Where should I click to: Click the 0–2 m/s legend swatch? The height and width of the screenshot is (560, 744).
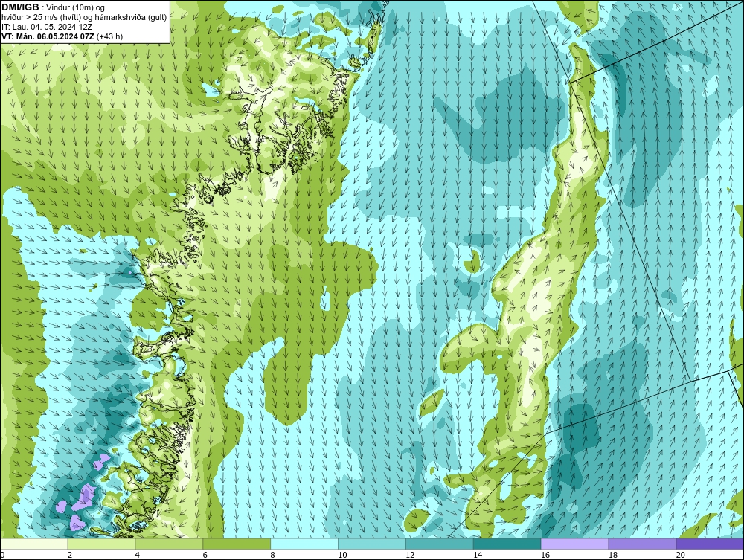[x=34, y=544]
